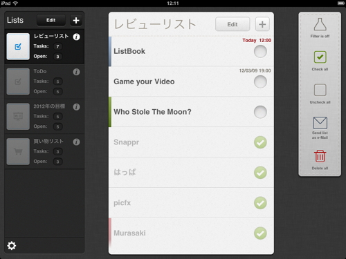Select the ListBook task title

(129, 51)
